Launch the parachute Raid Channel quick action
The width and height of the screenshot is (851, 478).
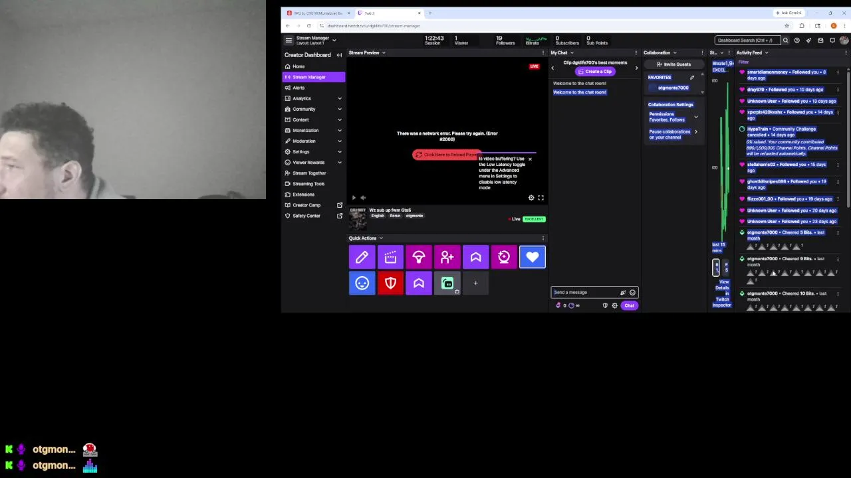pos(419,257)
